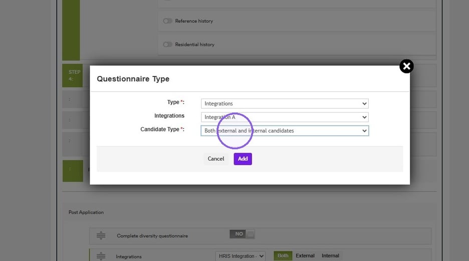469x261 pixels.
Task: Click the Candidate Type label
Action: pyautogui.click(x=162, y=129)
